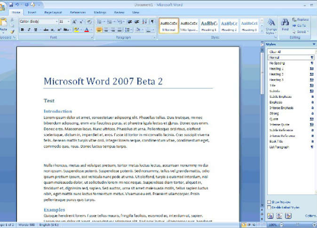Expand the font size dropdown
Image resolution: width=317 pixels, height=228 pixels.
[x=69, y=22]
